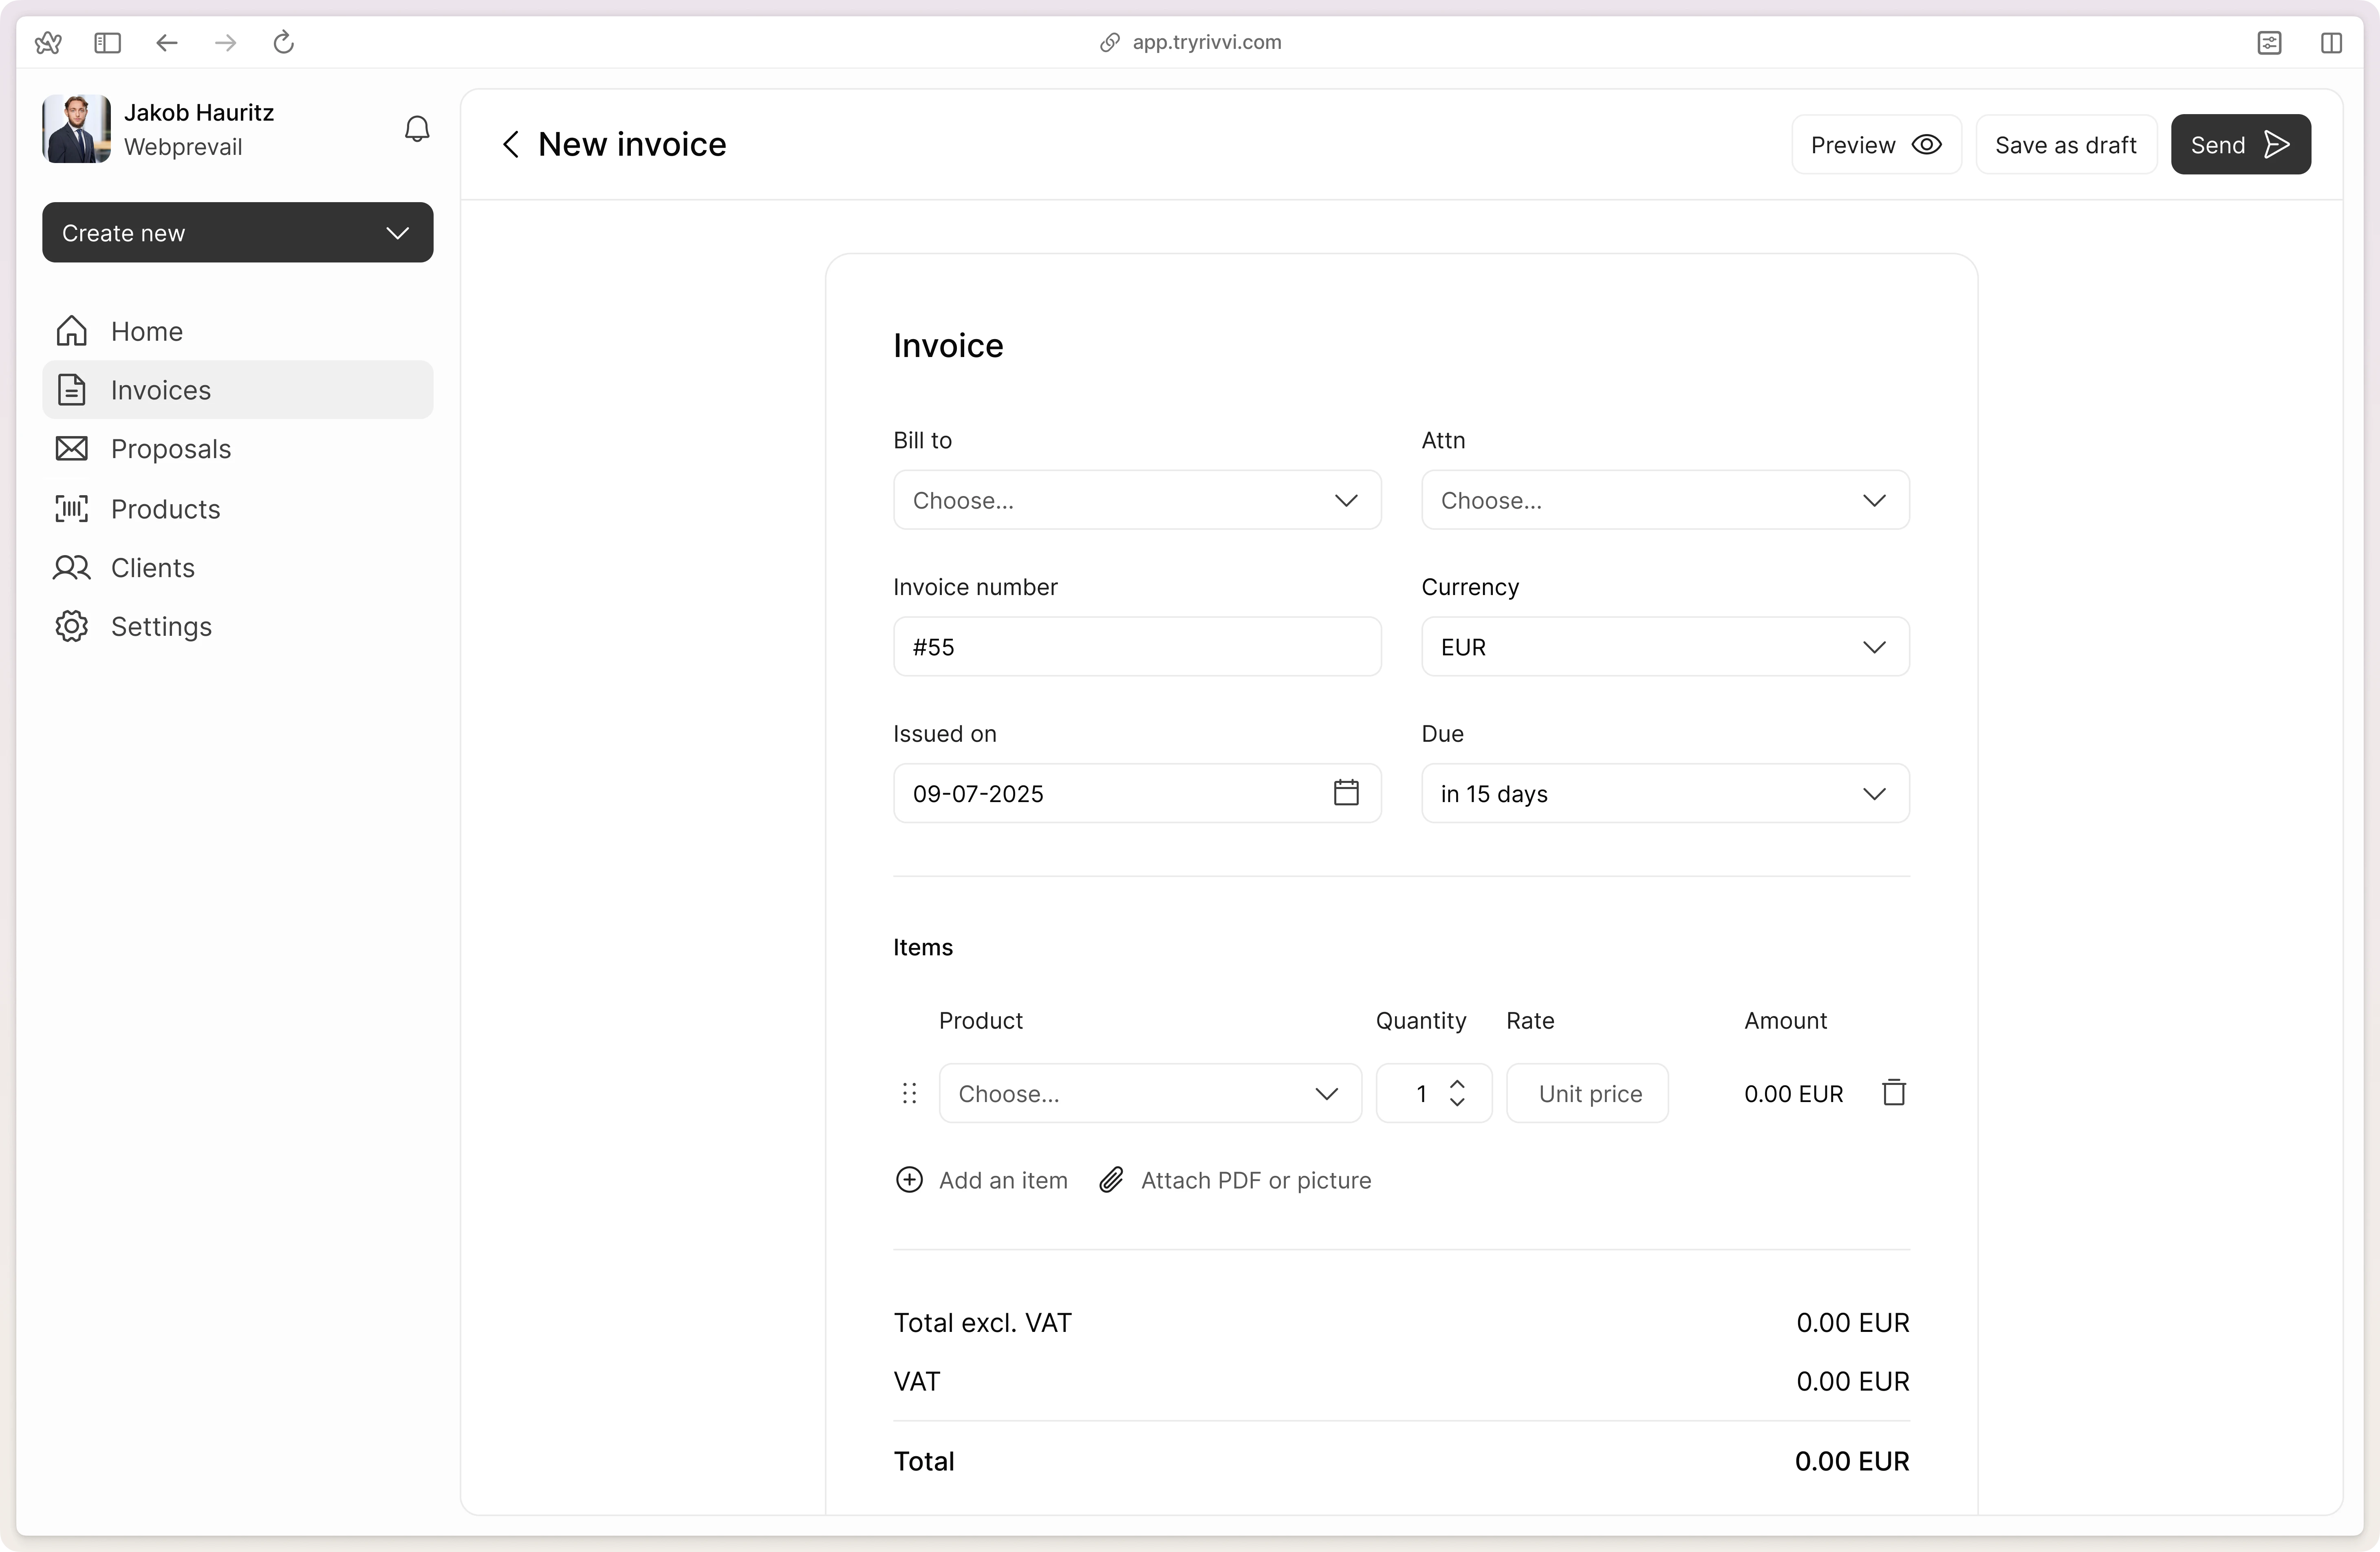Open Proposals in the sidebar
This screenshot has height=1552, width=2380.
pos(238,449)
